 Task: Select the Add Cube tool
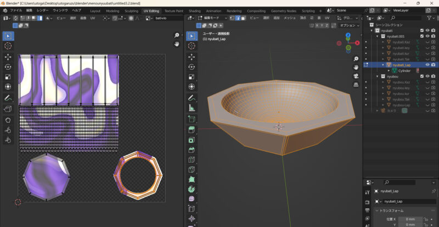(192, 119)
